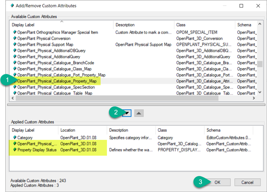Image resolution: width=267 pixels, height=192 pixels.
Task: Close the Add/Remove Custom Attributes dialog
Action: coord(258,6)
